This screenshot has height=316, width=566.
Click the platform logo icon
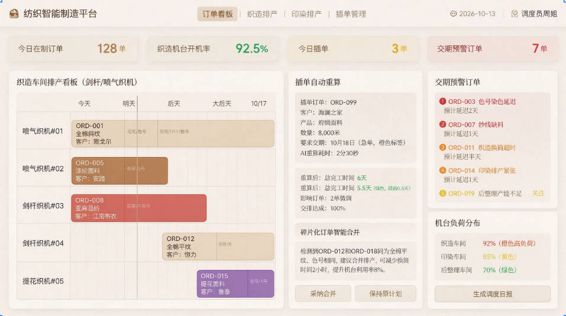click(x=14, y=14)
